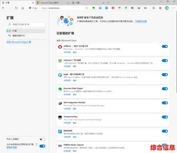Image resolution: width=177 pixels, height=153 pixels.
Task: Open 获取 Microsoft Edge 扩展 link
Action: 19,42
